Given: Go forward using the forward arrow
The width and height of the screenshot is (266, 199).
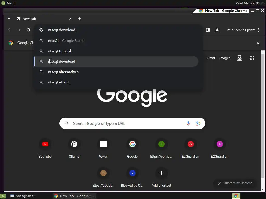Looking at the screenshot, I should (19, 30).
